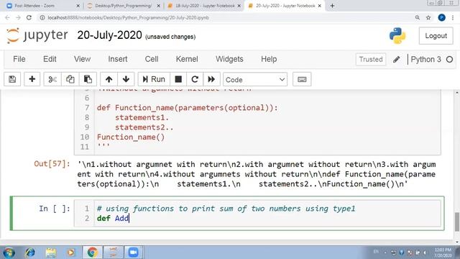Select the In [ ]: prompt of active cell
460x259 pixels.
click(55, 209)
